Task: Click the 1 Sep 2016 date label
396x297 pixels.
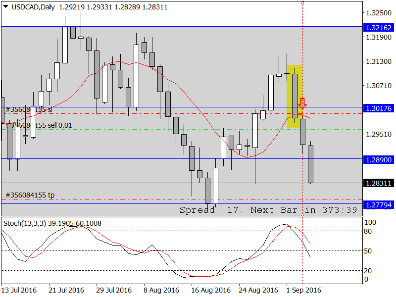Action: (x=303, y=290)
